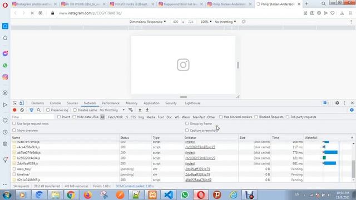Check 3rd-party requests checkbox
This screenshot has width=356, height=200.
point(288,117)
